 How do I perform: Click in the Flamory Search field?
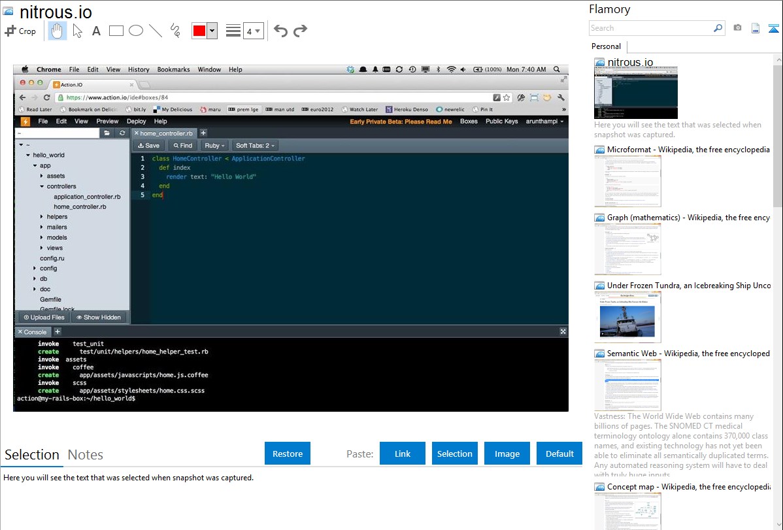(651, 28)
